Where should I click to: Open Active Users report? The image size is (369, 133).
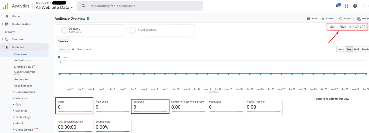[22, 61]
